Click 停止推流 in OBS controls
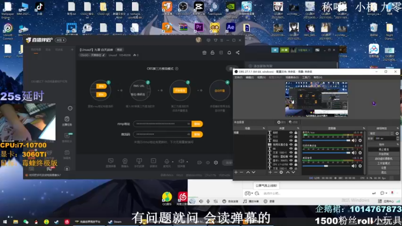 click(x=383, y=149)
